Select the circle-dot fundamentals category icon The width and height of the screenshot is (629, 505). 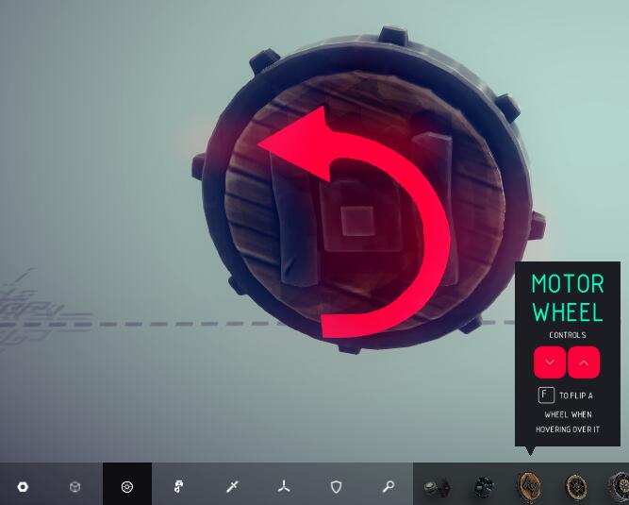(23, 487)
